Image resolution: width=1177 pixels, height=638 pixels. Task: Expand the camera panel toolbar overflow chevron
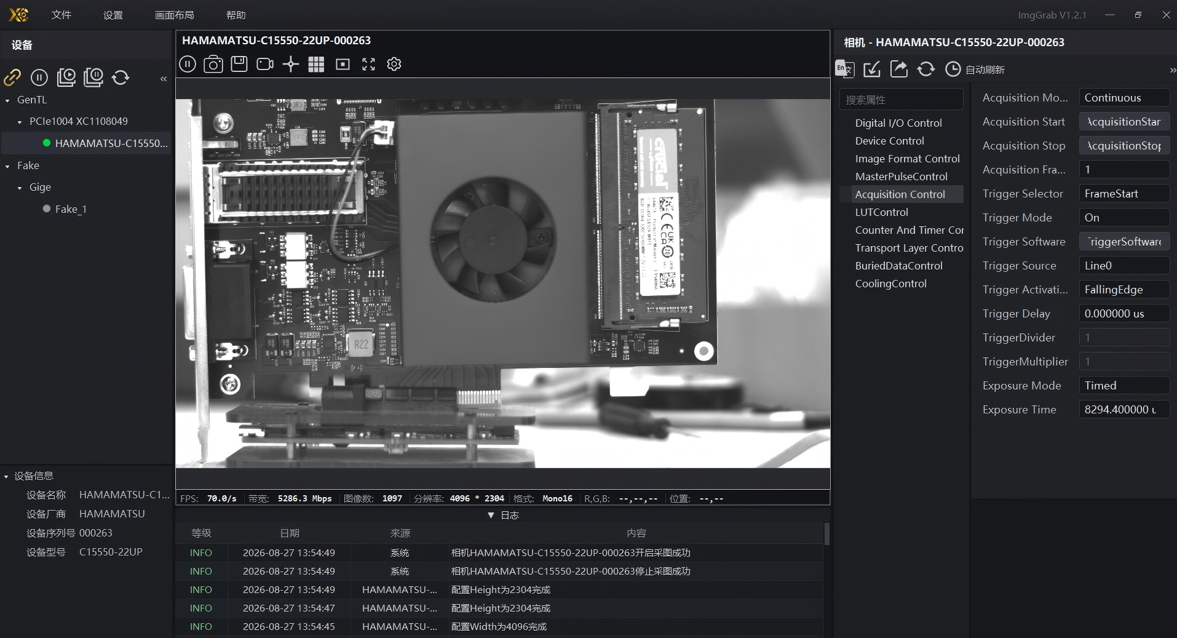1173,71
